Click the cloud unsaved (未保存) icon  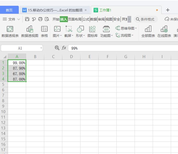167,19
